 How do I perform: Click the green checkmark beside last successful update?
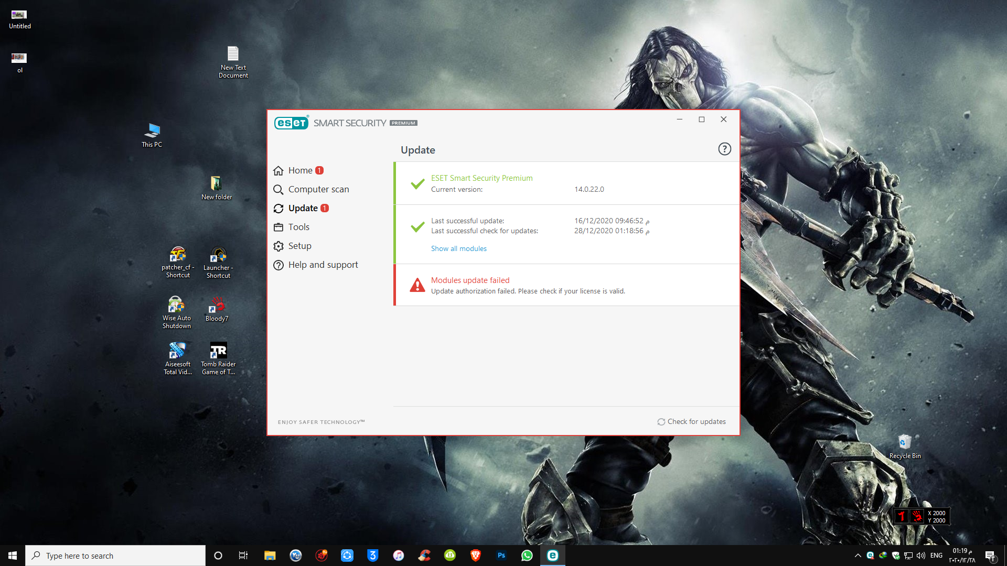coord(417,226)
